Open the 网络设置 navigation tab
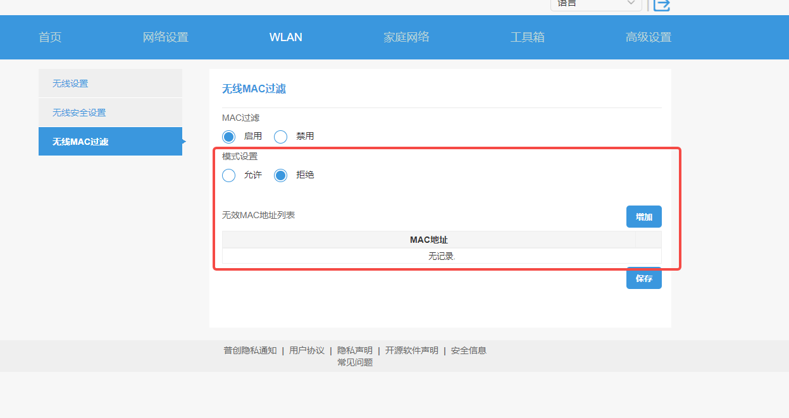Screen dimensions: 789x418 (166, 37)
